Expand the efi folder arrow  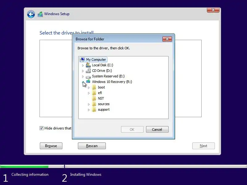pos(89,93)
